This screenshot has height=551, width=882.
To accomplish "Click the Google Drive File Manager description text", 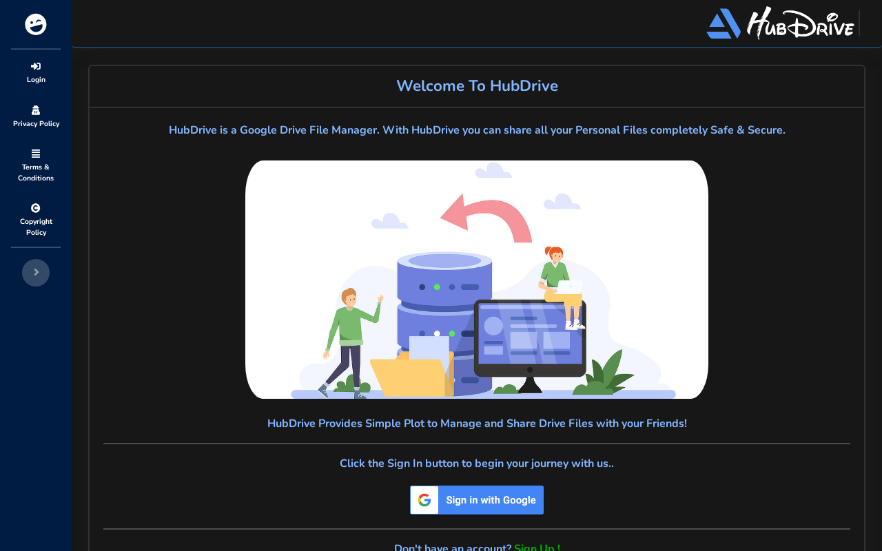I will coord(477,129).
